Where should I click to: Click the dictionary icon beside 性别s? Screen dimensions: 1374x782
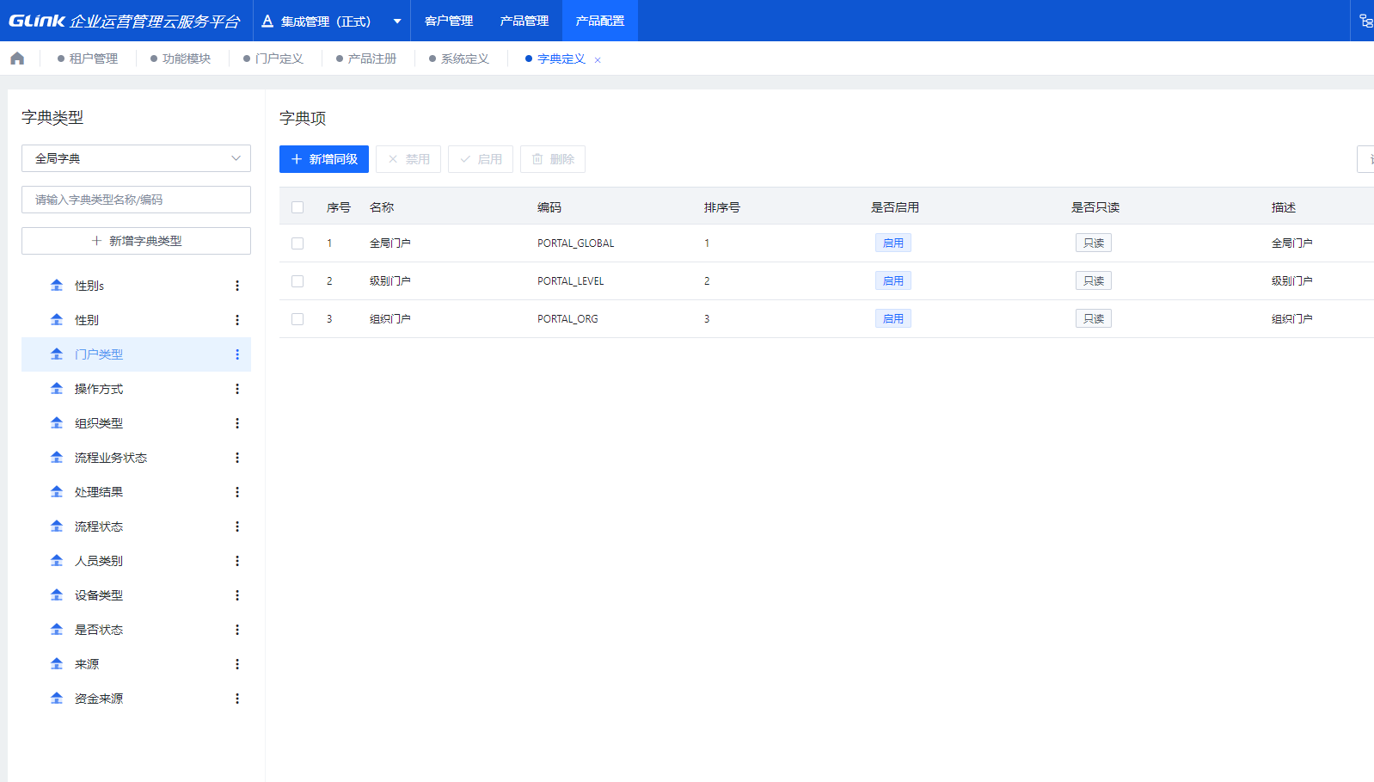click(x=57, y=286)
